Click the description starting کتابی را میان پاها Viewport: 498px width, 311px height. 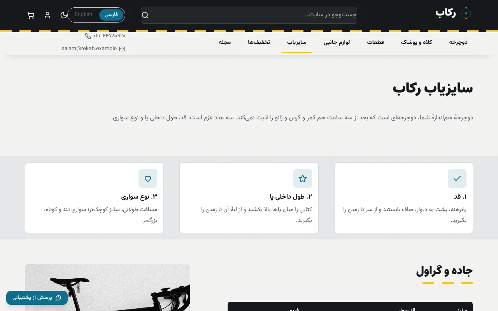[x=256, y=215]
